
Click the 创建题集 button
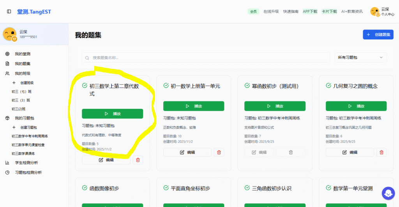pos(378,35)
